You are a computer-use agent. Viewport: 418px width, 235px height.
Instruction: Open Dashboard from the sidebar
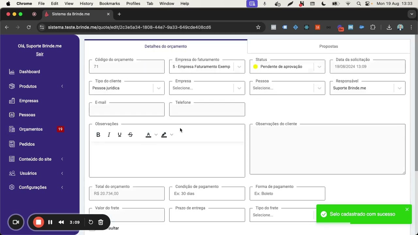point(29,72)
